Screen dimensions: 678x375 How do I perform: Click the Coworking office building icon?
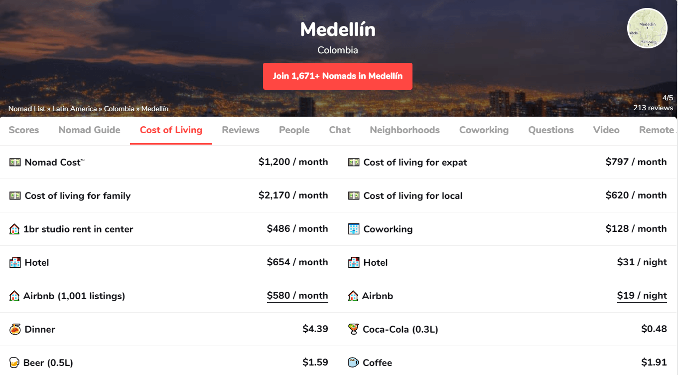[x=354, y=229]
